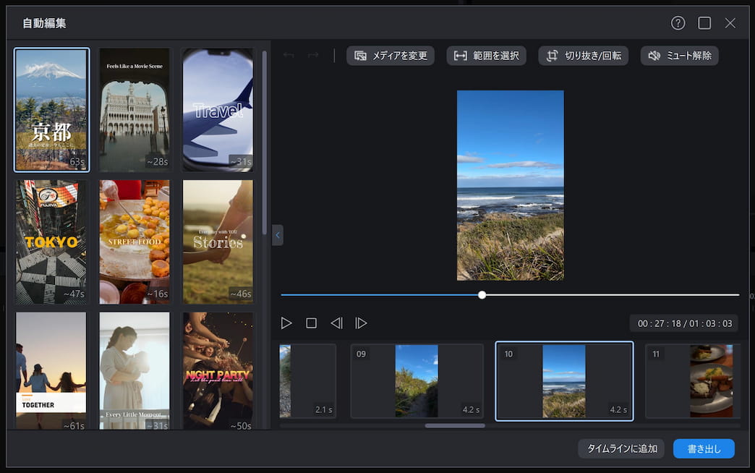Unmute audio with ミュート解除 button
This screenshot has width=755, height=473.
pos(679,56)
